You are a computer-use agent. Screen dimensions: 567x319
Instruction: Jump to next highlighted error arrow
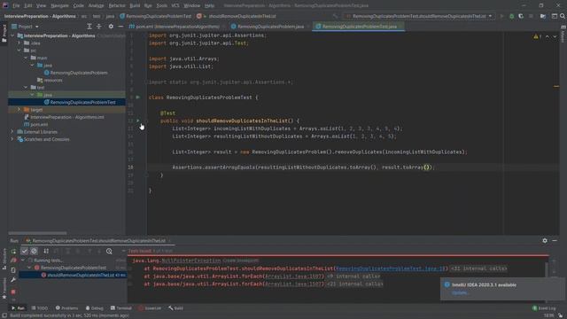[x=555, y=36]
